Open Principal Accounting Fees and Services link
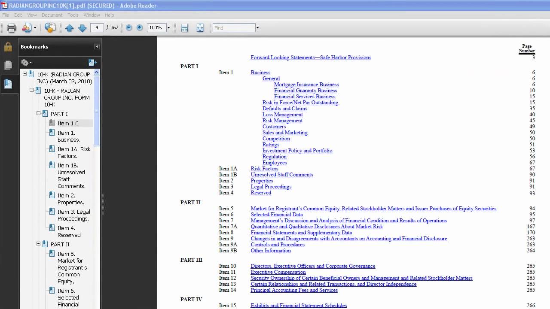This screenshot has height=309, width=550. tap(294, 290)
